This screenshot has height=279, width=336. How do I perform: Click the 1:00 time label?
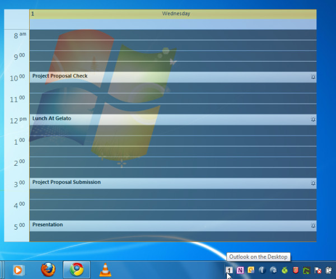pyautogui.click(x=19, y=142)
